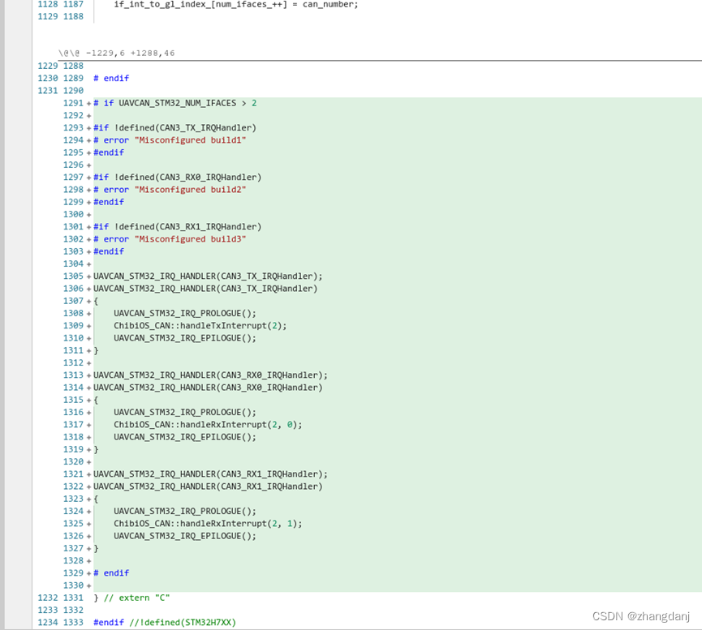Viewport: 702px width, 630px height.
Task: Click "#if !defined(CAN3_RX1_IRQHandler)" line
Action: pyautogui.click(x=177, y=227)
